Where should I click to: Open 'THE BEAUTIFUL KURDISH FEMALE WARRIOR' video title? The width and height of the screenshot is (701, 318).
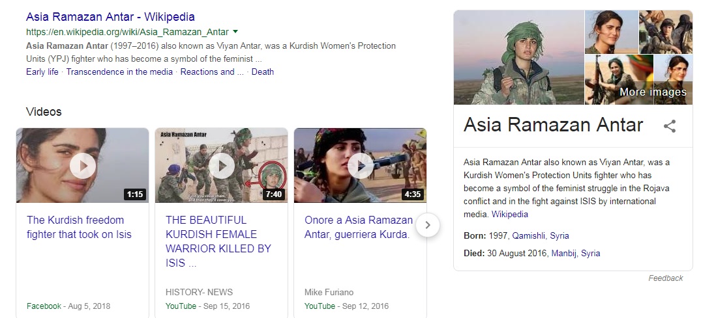coord(218,241)
